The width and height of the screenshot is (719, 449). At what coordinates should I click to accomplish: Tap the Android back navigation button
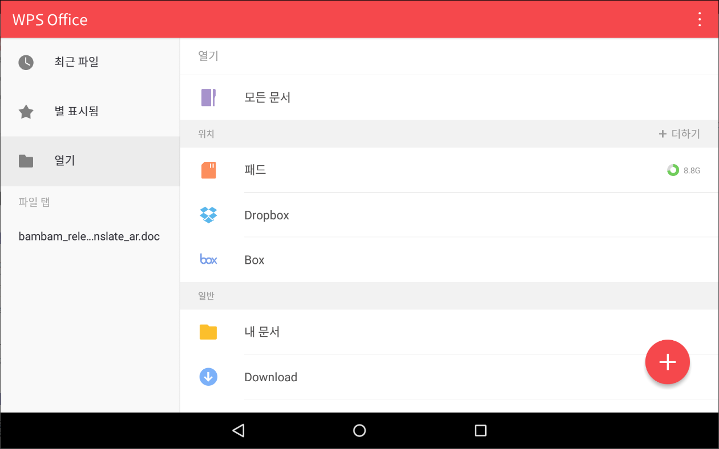pos(238,431)
